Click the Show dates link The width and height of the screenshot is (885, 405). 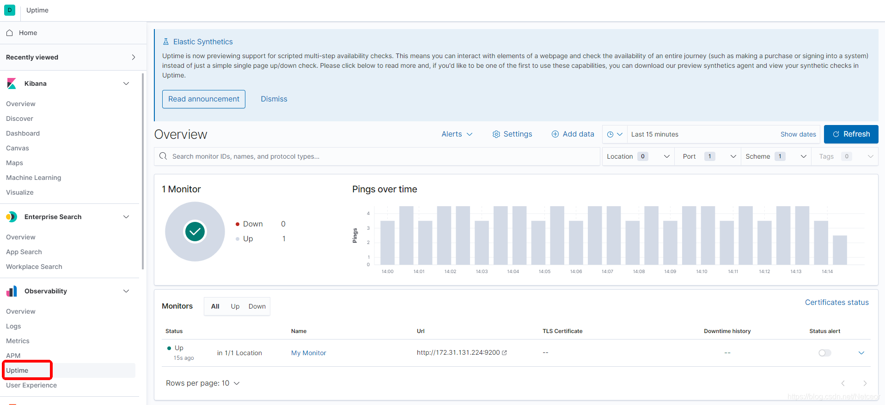(798, 134)
